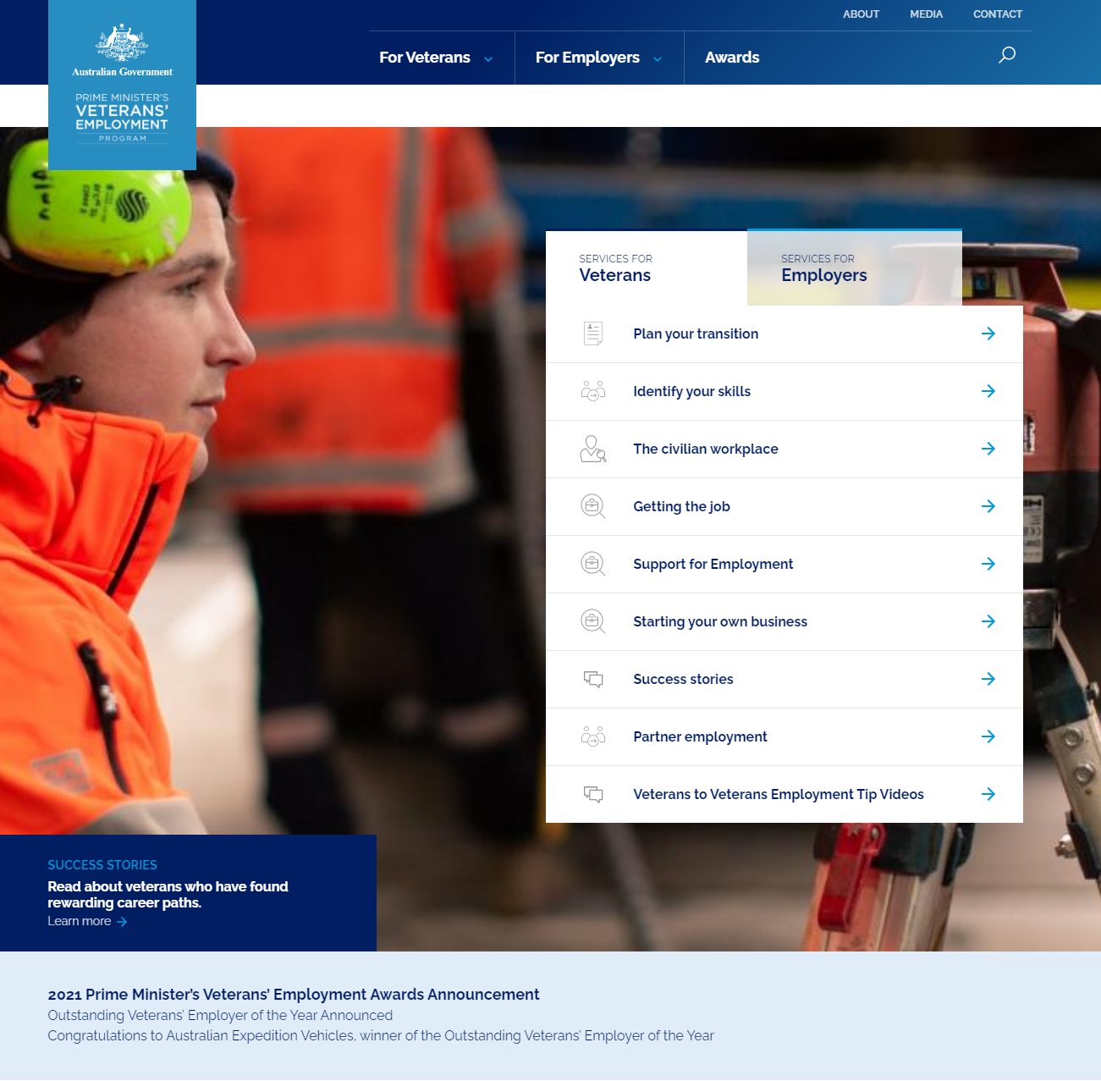Click the person icon beside The civilian workplace

click(x=593, y=449)
